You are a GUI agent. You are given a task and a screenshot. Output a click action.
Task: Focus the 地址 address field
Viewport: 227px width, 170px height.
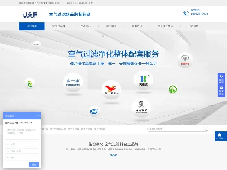click(x=22, y=158)
